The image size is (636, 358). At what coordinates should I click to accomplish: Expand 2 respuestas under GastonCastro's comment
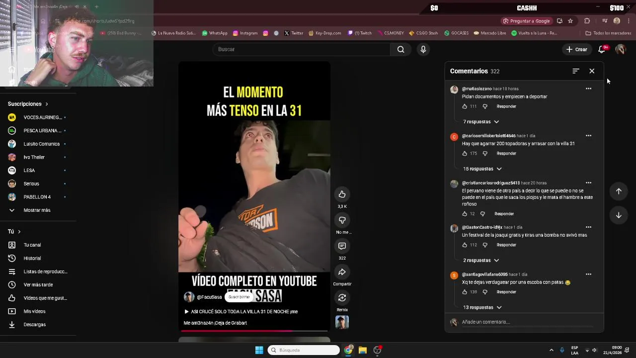[480, 260]
